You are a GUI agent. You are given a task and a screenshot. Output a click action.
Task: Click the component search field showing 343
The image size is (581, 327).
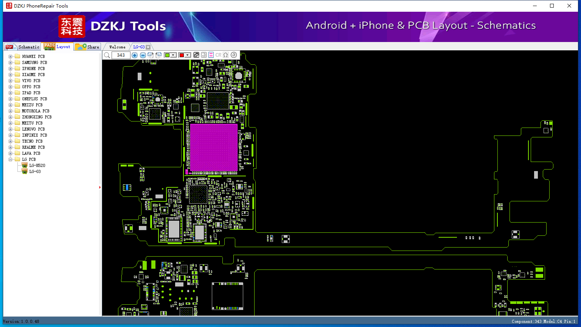121,55
